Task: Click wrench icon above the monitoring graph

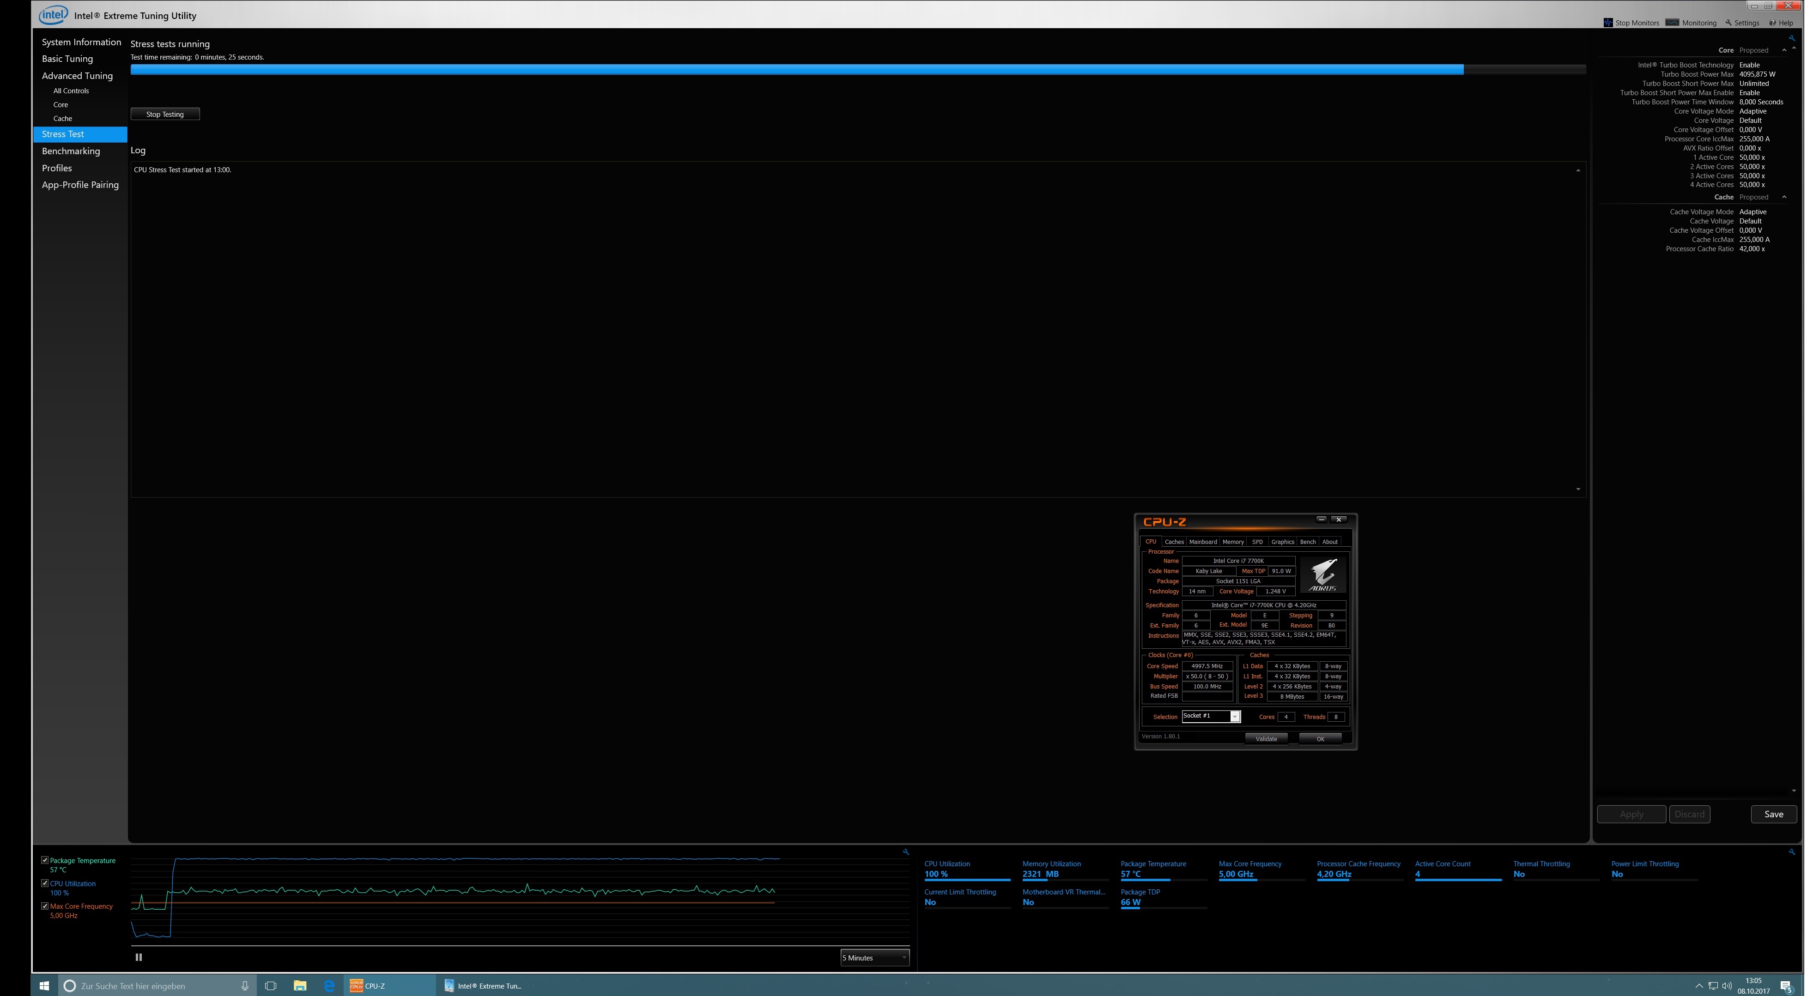Action: tap(906, 851)
